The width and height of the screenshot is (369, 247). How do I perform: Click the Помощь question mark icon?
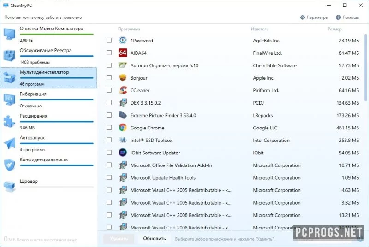coord(338,18)
